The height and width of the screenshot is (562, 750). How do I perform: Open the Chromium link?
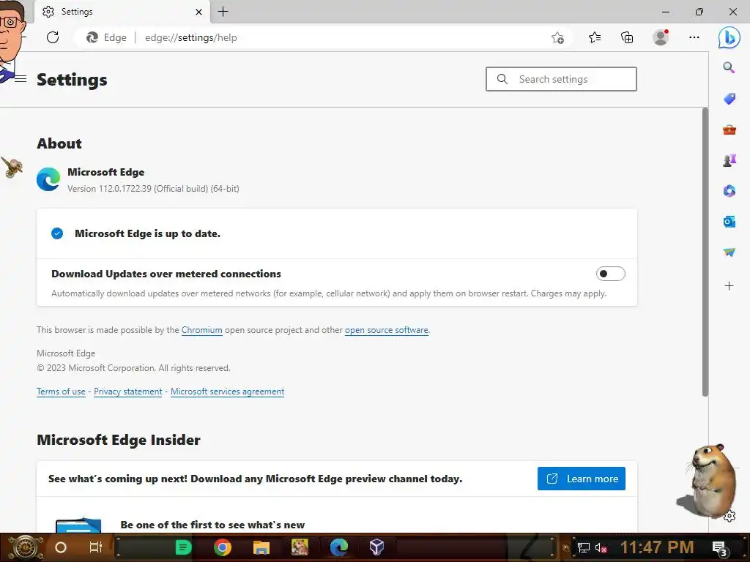tap(202, 330)
